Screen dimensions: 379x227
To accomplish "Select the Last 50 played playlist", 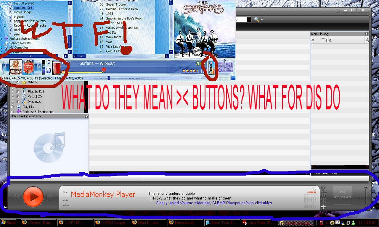I will coord(24,3).
